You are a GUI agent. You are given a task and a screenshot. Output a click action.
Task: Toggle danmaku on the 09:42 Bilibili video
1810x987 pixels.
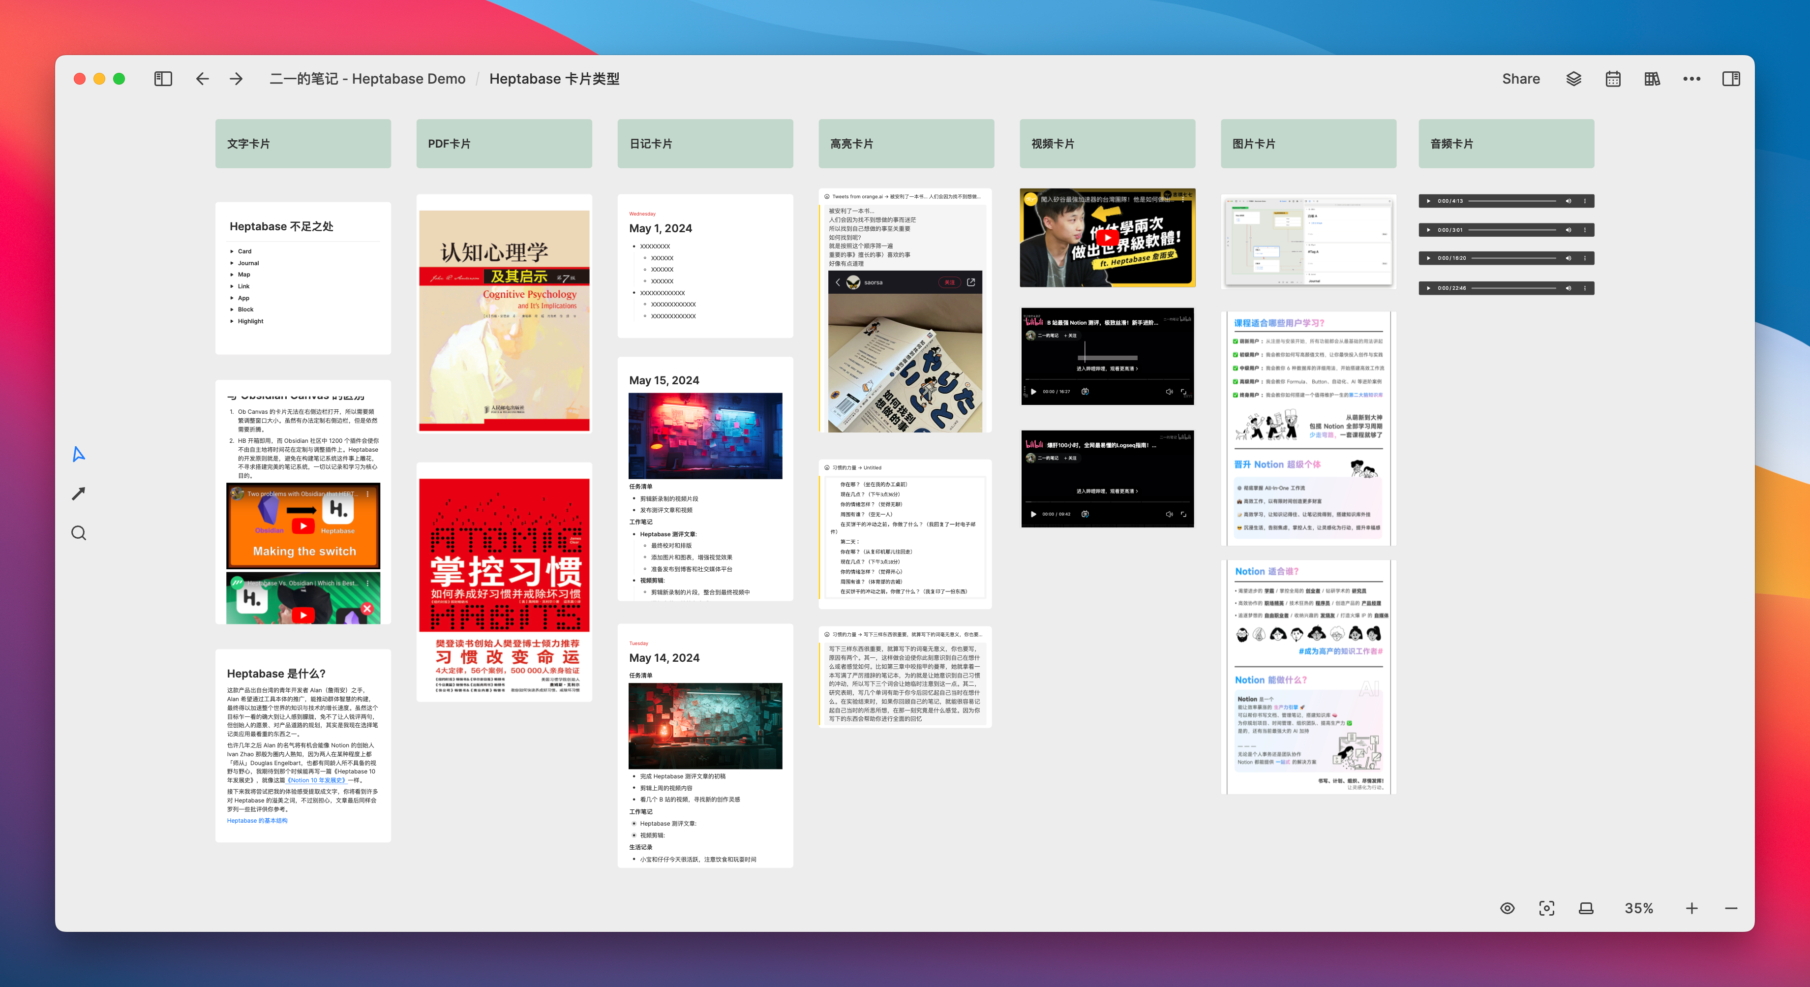(x=1085, y=514)
